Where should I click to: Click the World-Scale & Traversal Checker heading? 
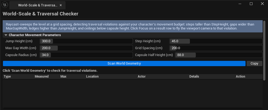[x=40, y=14]
